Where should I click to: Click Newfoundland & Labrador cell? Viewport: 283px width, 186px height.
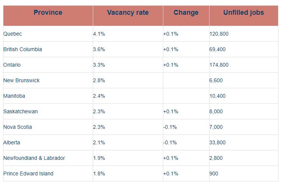[48, 158]
